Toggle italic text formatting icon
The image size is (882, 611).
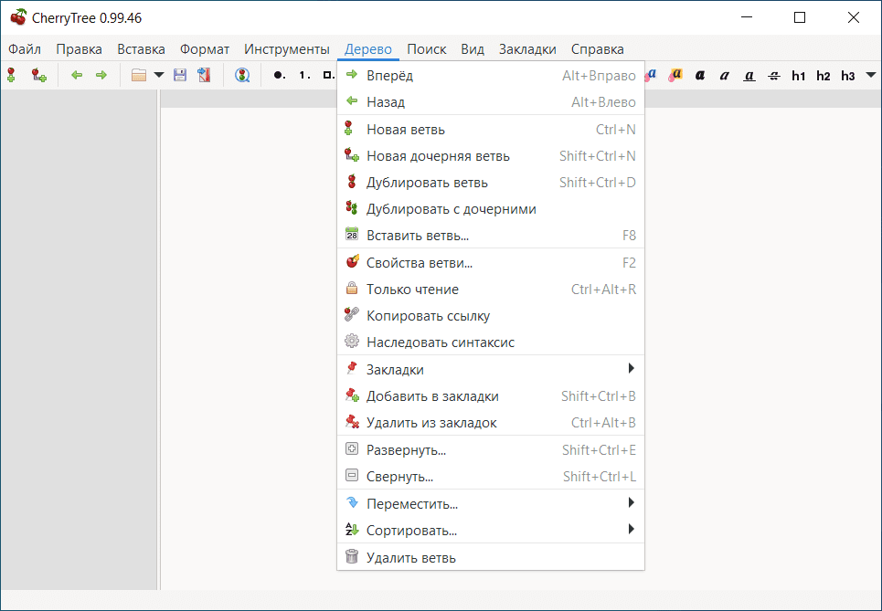[x=725, y=75]
